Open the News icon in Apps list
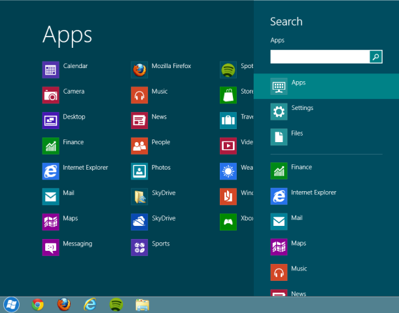Image resolution: width=399 pixels, height=313 pixels. coord(139,120)
